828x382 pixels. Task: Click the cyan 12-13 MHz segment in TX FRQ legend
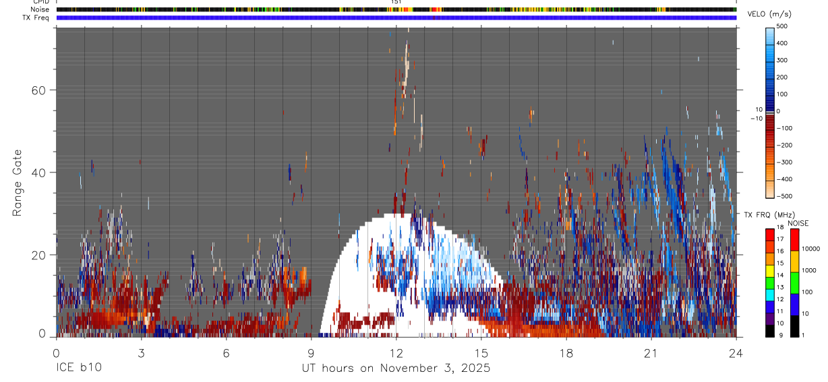pos(770,294)
